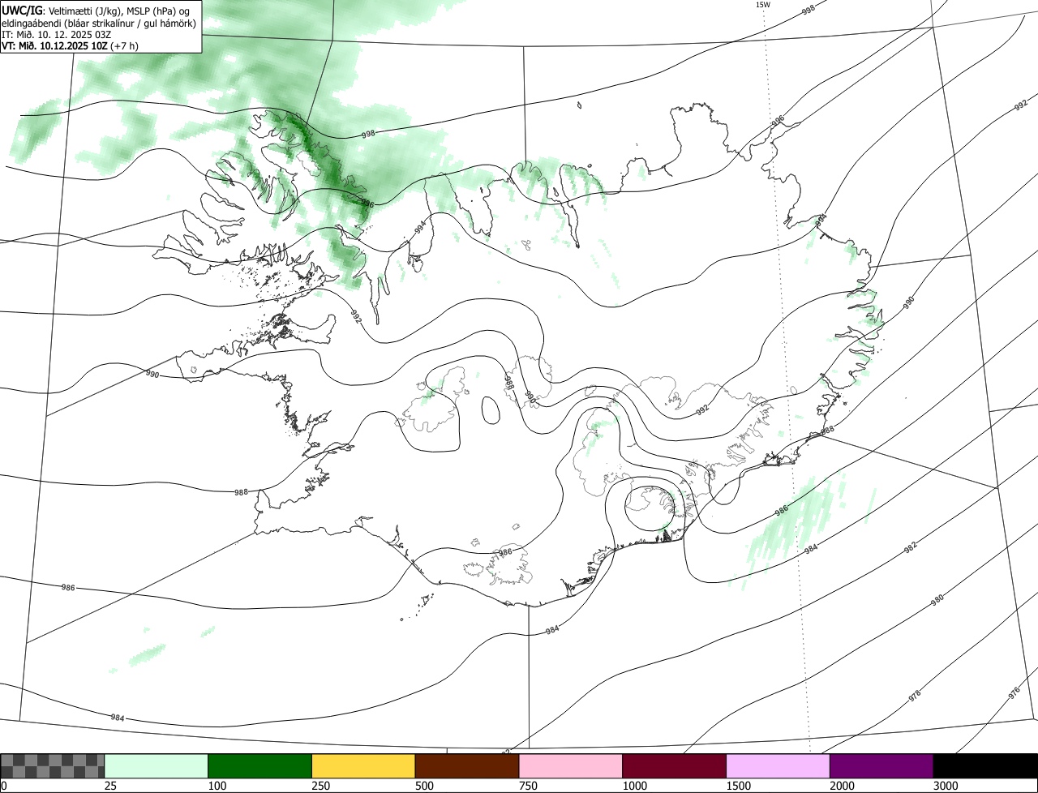1038x793 pixels.
Task: Click the '978' isobar label
Action: pyautogui.click(x=915, y=695)
